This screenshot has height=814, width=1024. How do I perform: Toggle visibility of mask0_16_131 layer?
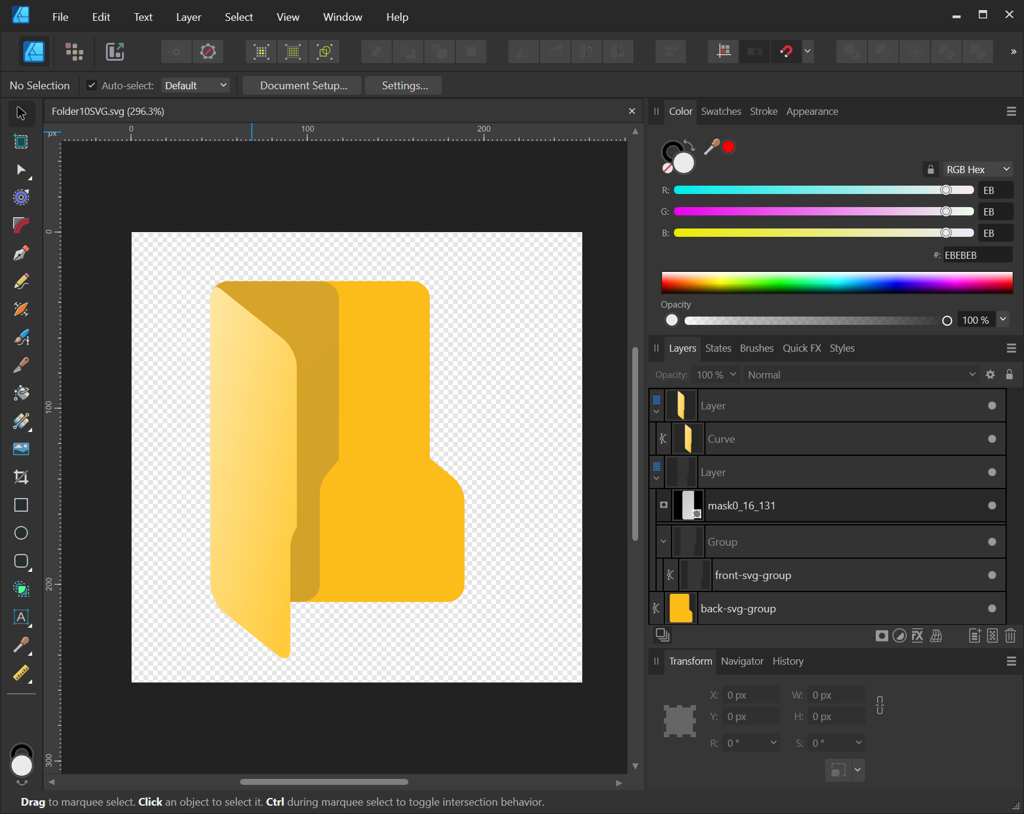pos(992,506)
